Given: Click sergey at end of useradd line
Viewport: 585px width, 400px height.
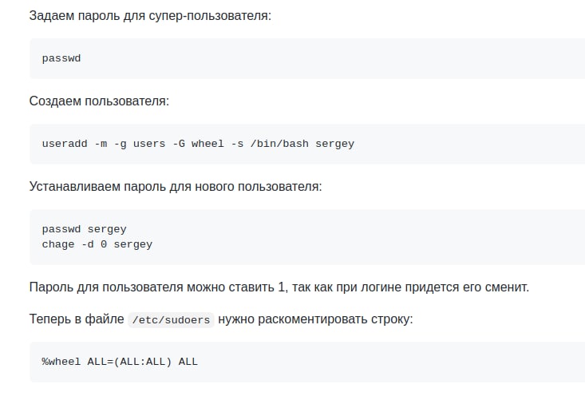Looking at the screenshot, I should [x=334, y=144].
